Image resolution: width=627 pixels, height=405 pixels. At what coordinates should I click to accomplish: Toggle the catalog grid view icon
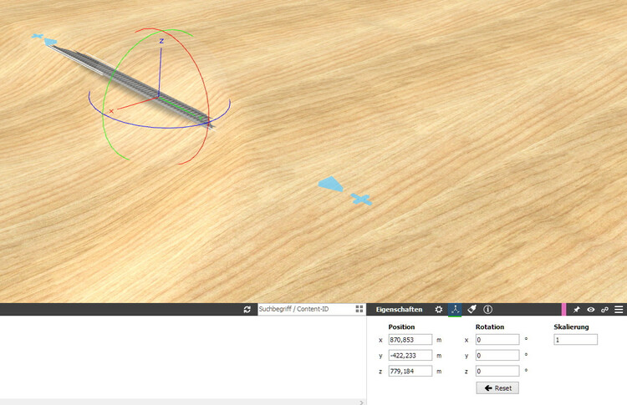coord(359,309)
